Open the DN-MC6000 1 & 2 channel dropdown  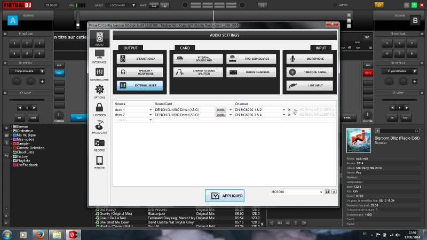[284, 109]
